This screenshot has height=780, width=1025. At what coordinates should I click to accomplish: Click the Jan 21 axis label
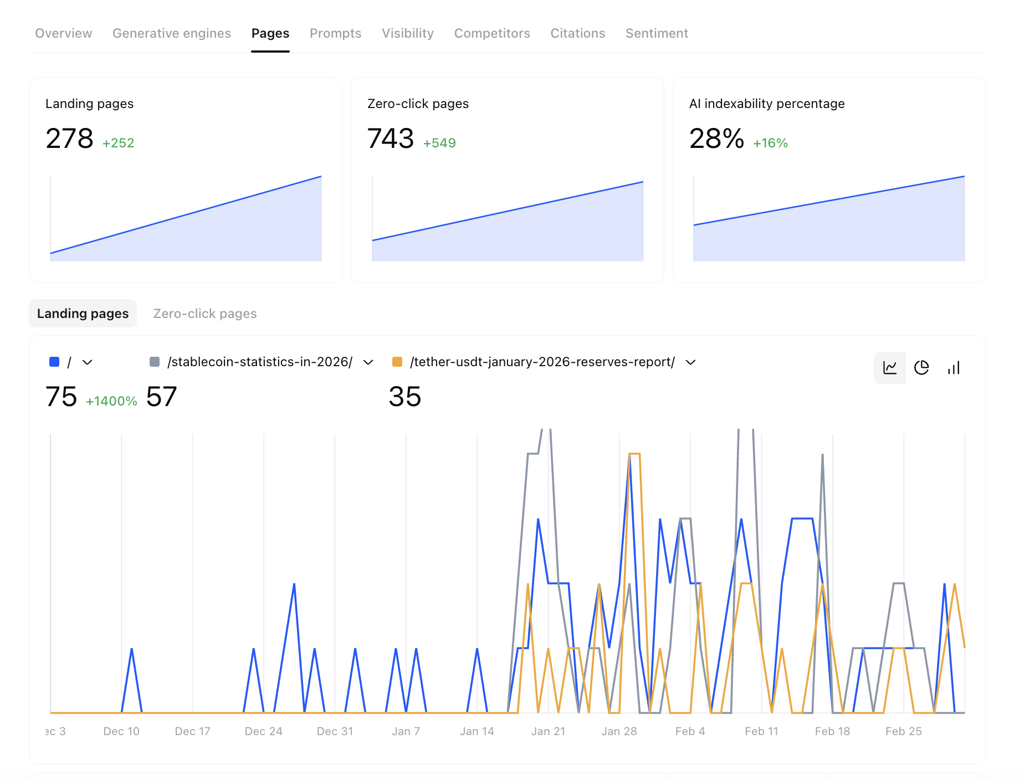[x=548, y=731]
